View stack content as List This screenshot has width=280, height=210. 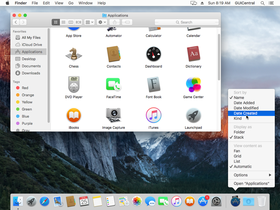click(x=251, y=161)
